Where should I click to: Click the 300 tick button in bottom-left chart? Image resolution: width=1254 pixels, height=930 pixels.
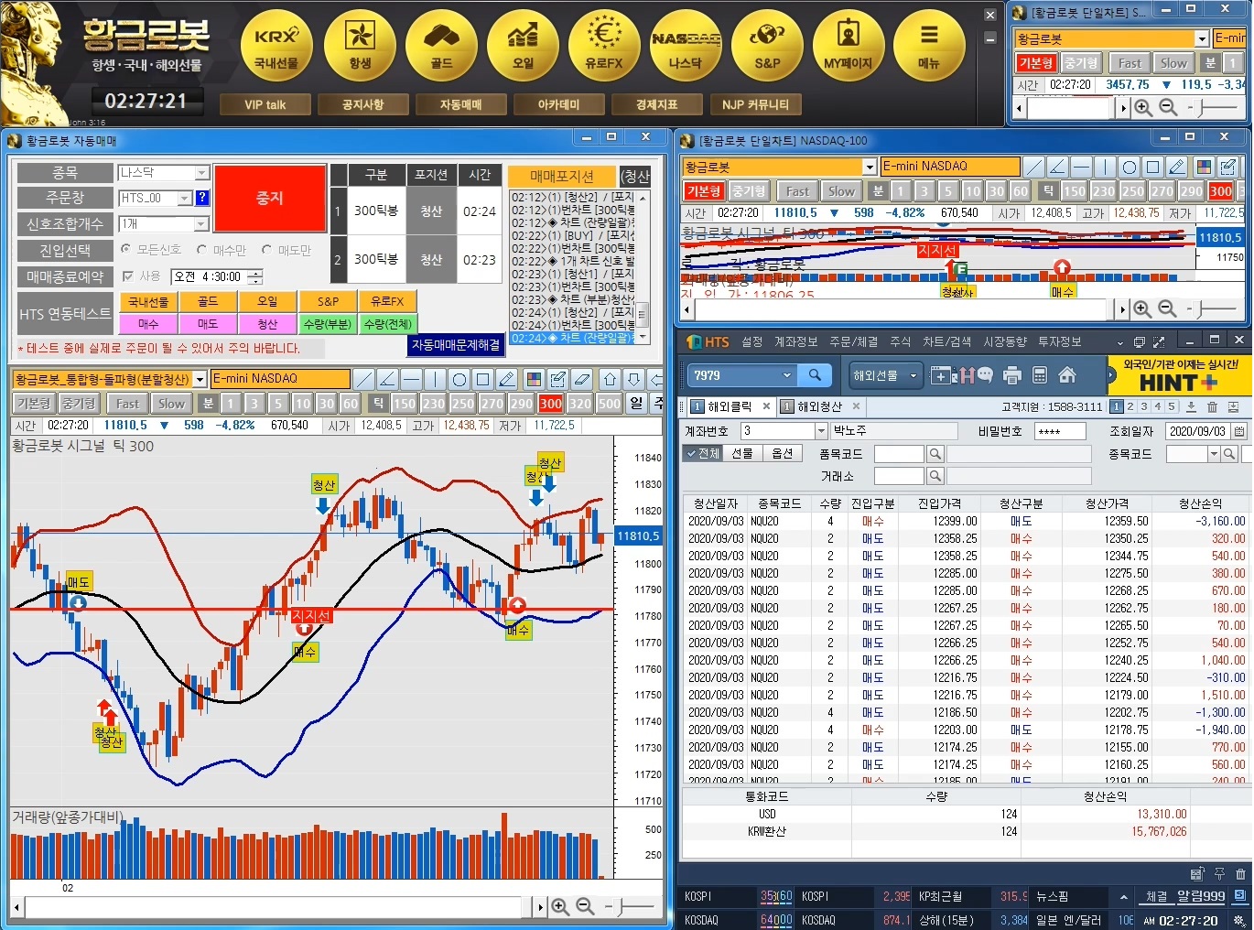(550, 403)
